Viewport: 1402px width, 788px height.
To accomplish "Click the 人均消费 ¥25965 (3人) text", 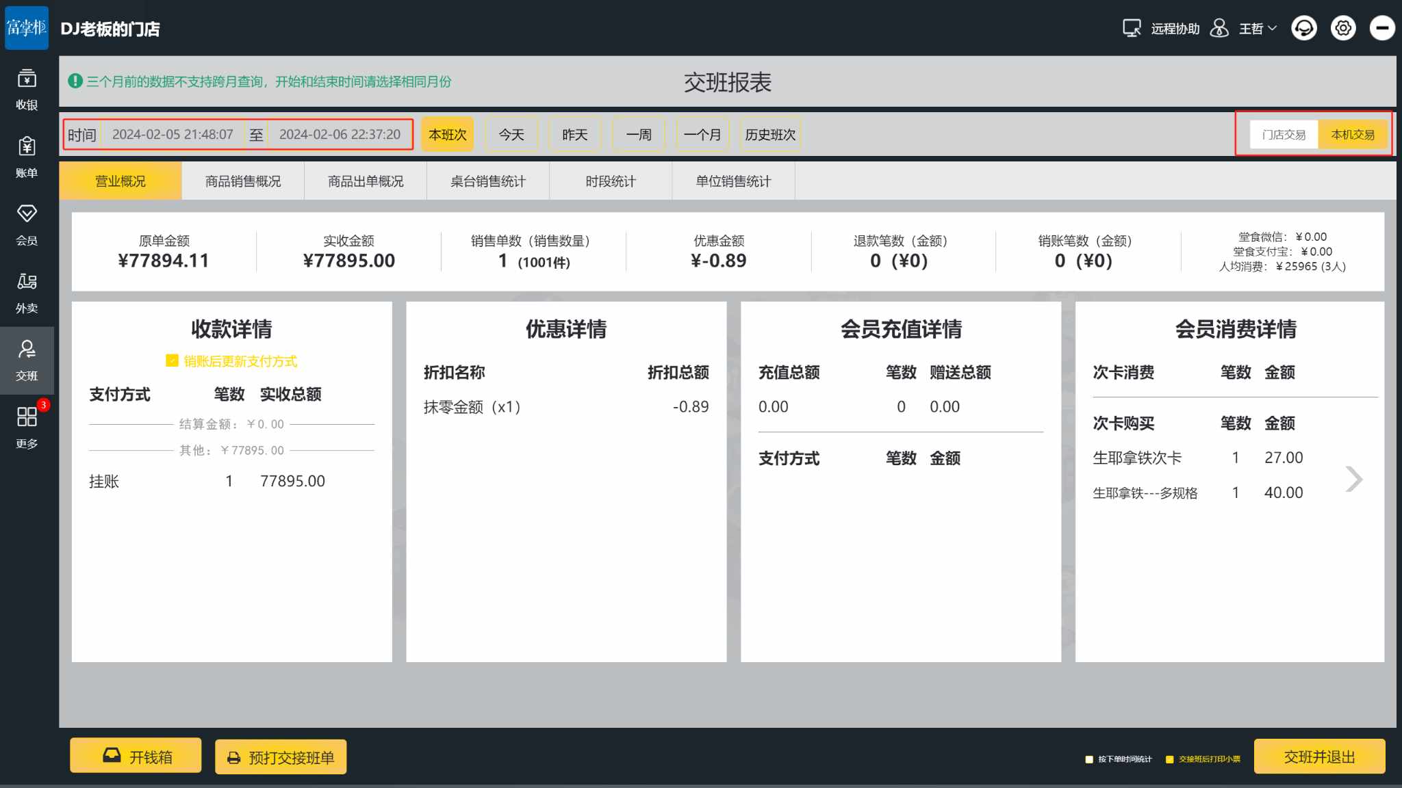I will point(1282,266).
